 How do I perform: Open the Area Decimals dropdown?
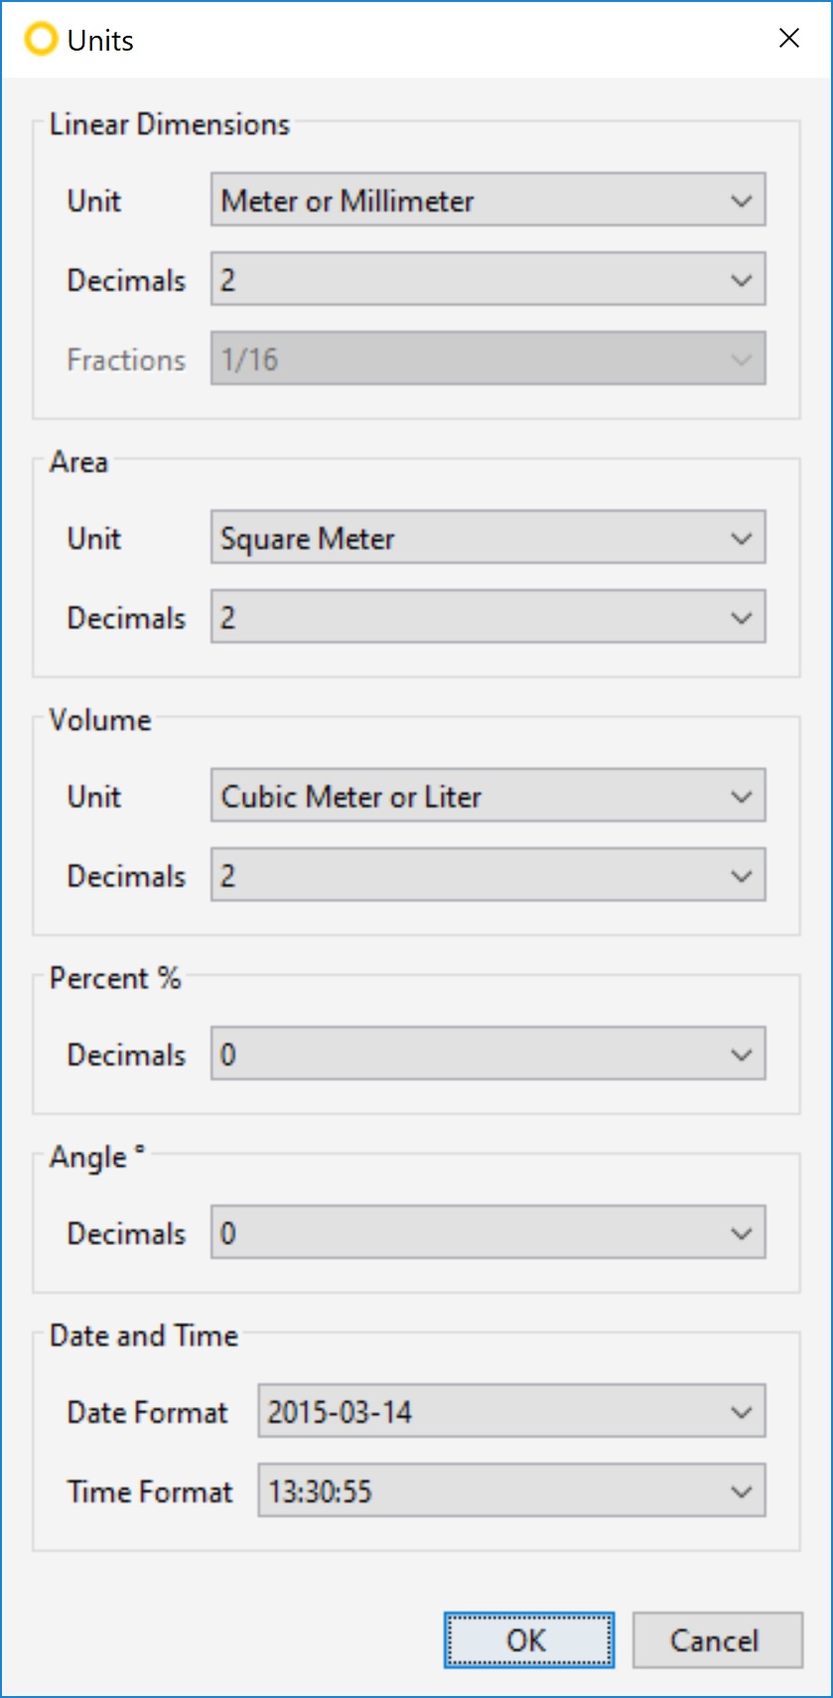[487, 617]
